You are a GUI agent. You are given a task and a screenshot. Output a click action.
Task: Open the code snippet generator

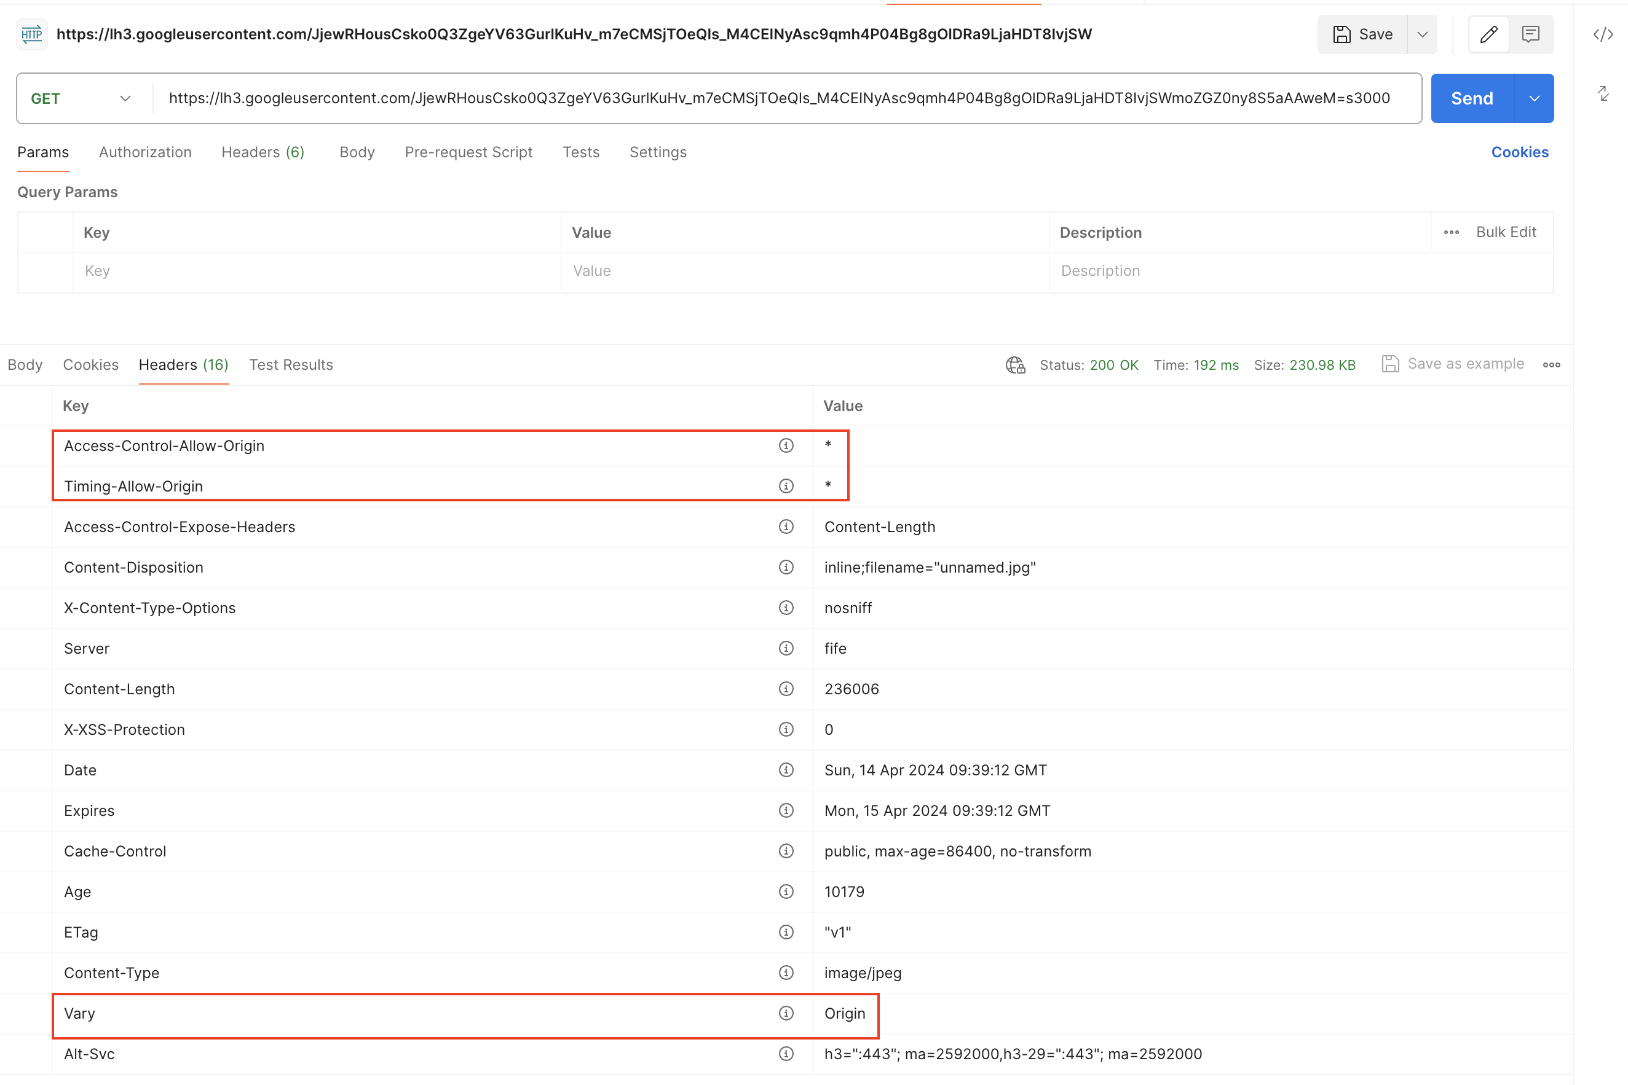[x=1602, y=34]
